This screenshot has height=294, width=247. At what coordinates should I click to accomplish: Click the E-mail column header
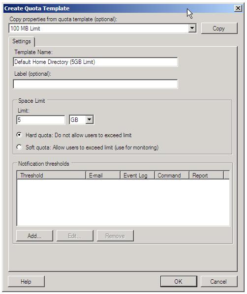(103, 176)
